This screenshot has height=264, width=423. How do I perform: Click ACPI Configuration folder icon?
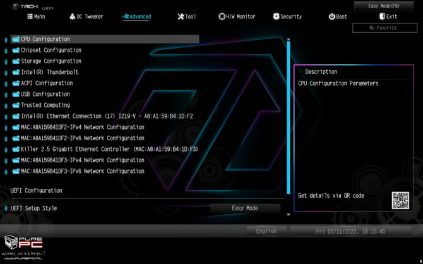click(x=16, y=83)
